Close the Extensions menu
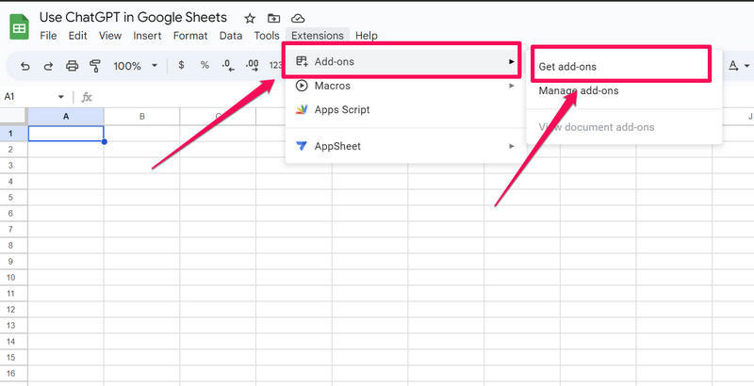Image resolution: width=754 pixels, height=386 pixels. click(318, 36)
